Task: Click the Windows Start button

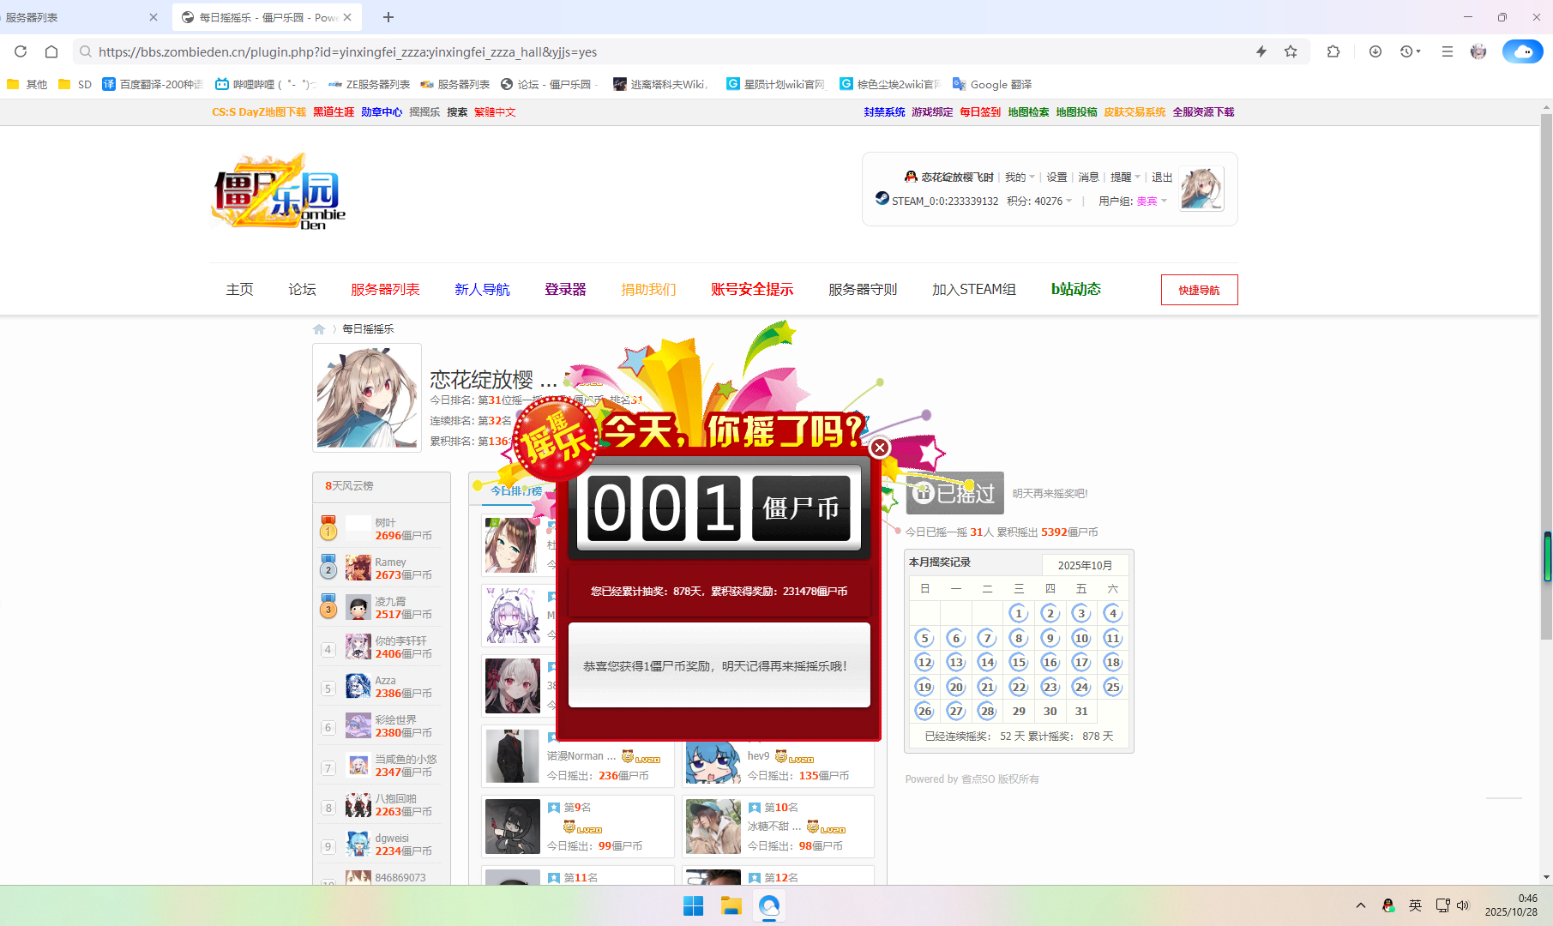Action: tap(693, 905)
